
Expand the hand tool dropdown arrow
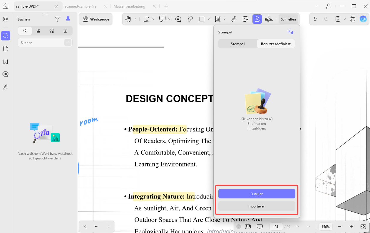(x=135, y=19)
